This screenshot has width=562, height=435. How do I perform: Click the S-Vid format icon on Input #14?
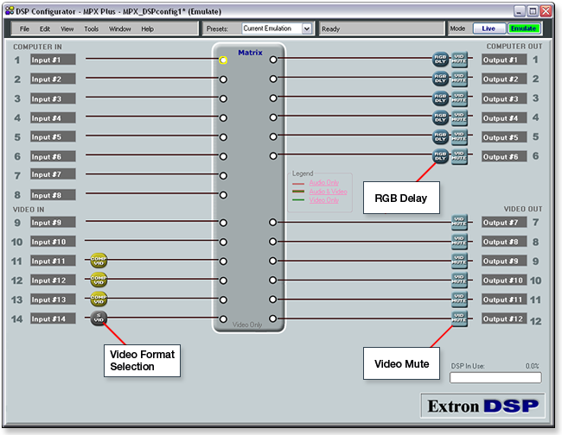click(x=98, y=318)
